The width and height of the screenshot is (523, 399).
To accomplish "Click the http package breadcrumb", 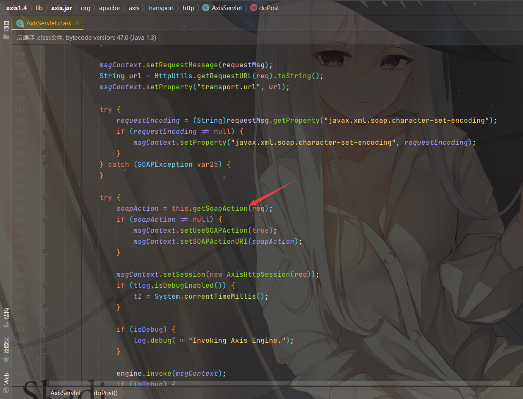I will point(188,8).
